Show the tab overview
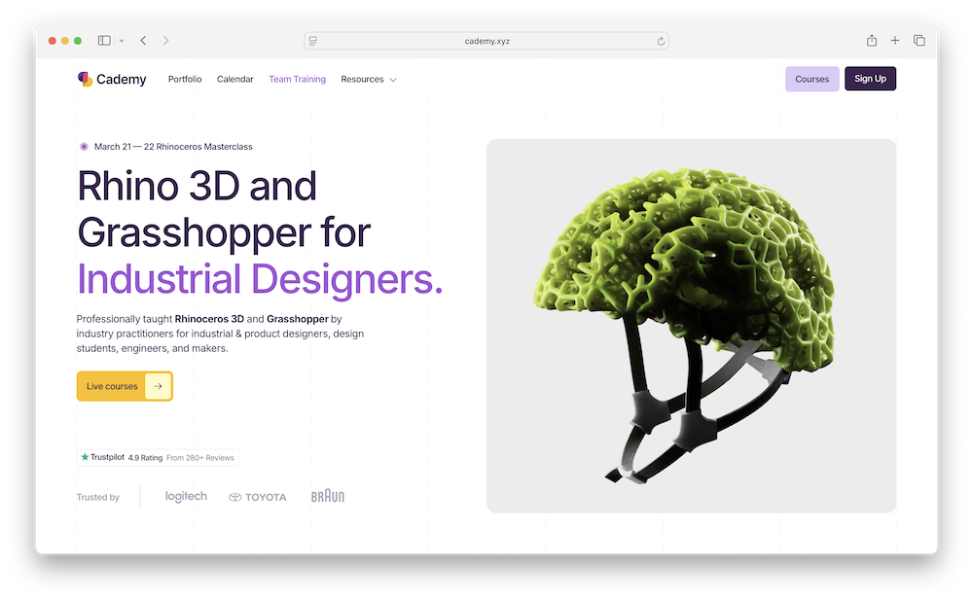Screen dimensions: 973x601 [919, 41]
